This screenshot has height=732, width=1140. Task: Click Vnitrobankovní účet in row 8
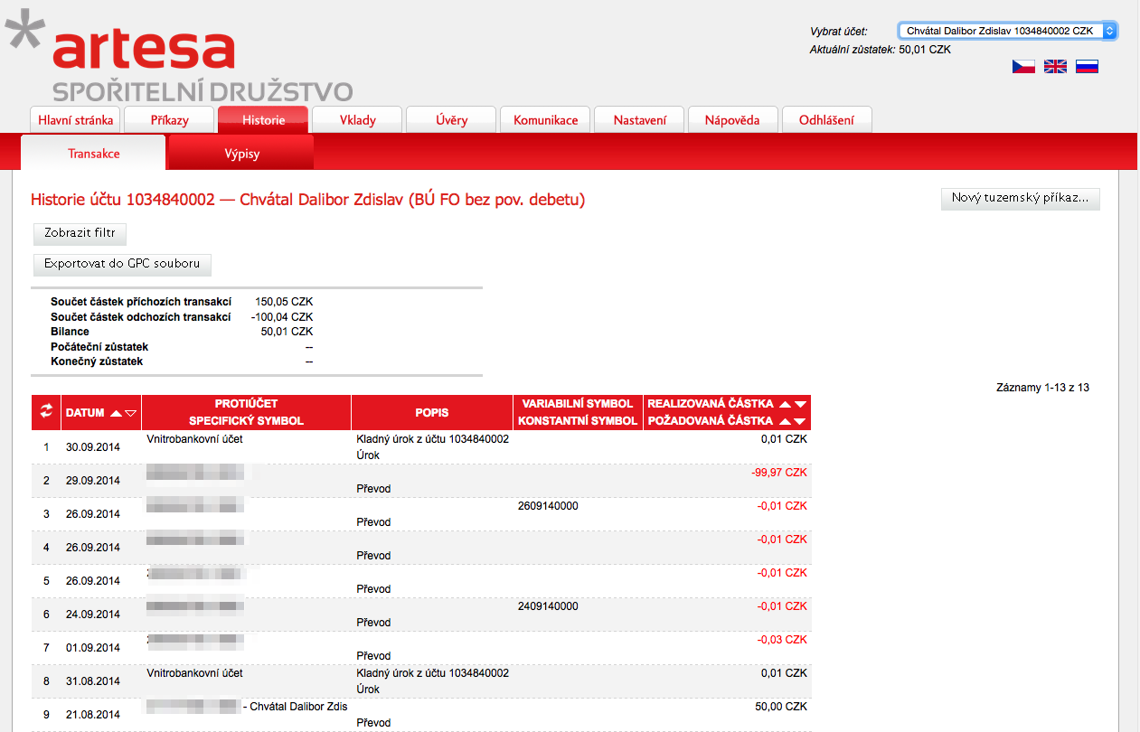[x=194, y=673]
